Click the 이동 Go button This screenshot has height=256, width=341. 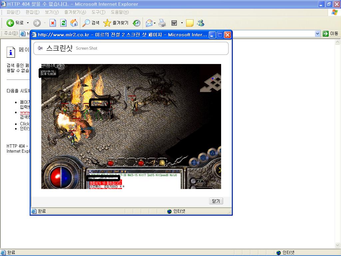[330, 34]
